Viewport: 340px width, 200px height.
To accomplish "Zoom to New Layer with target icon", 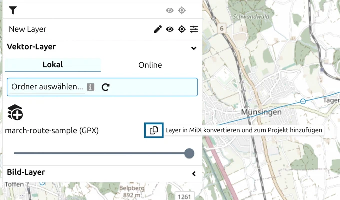I will (182, 29).
